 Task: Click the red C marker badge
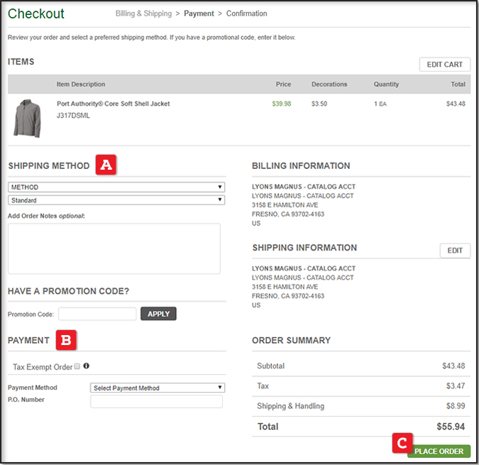pos(402,444)
